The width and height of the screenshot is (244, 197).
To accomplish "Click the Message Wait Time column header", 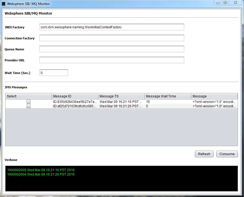I will click(168, 96).
